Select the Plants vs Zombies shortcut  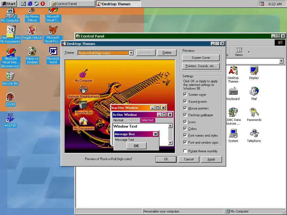(x=32, y=56)
